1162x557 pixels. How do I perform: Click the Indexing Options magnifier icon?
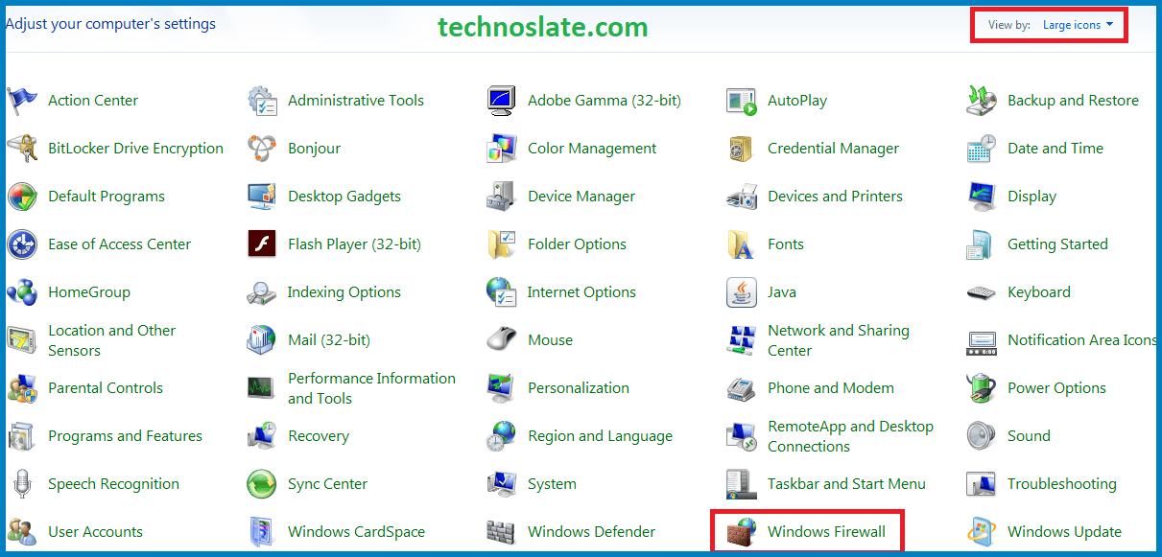(262, 292)
